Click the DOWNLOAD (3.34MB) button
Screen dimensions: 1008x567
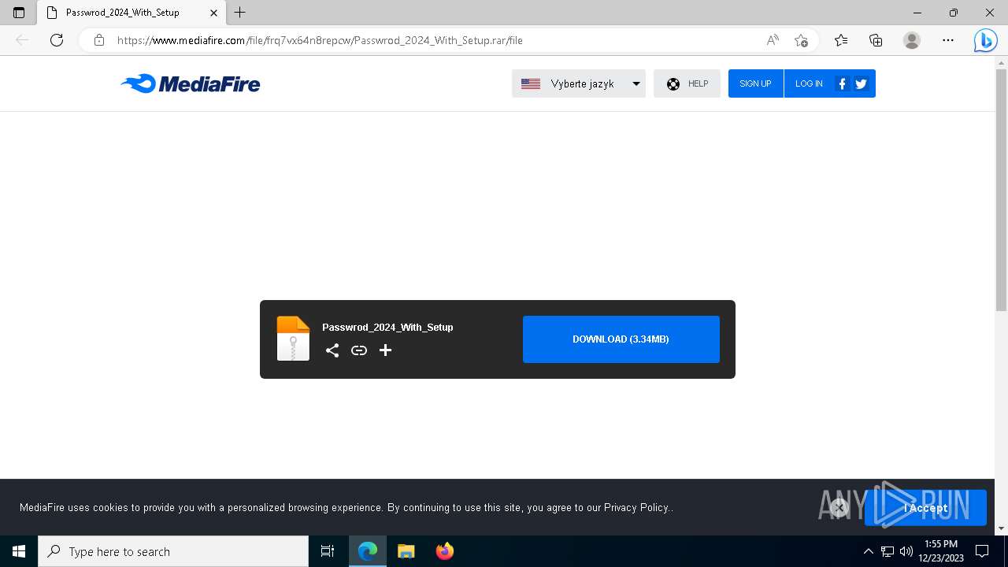click(621, 339)
